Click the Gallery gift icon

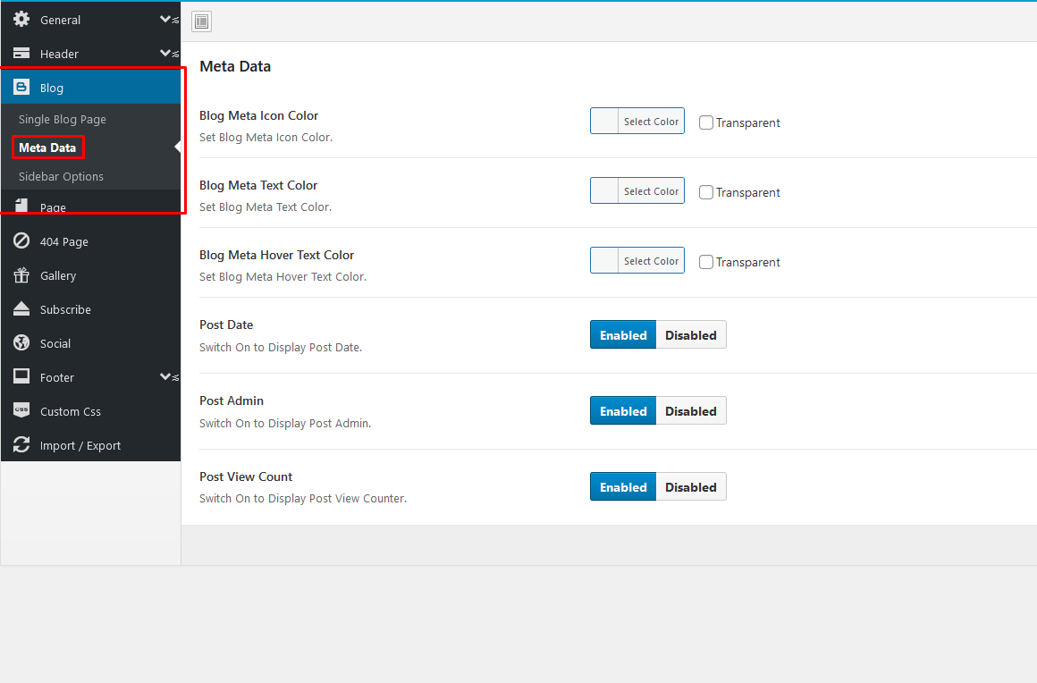(21, 275)
